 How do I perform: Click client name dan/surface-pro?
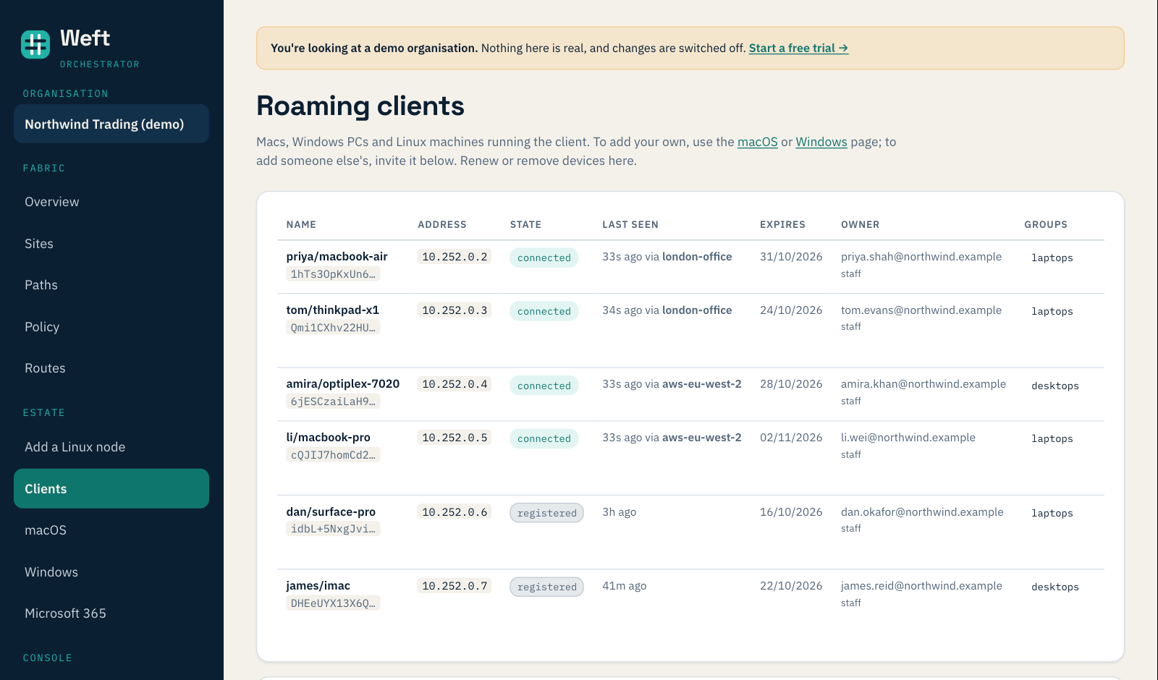click(331, 512)
